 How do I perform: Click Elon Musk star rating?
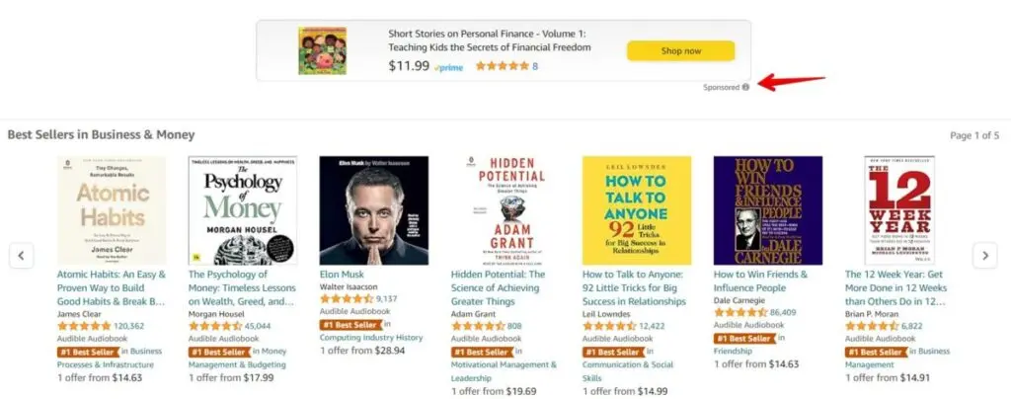point(347,298)
